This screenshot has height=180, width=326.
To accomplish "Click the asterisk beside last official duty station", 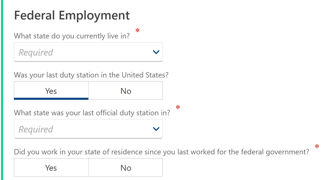I will click(x=178, y=108).
